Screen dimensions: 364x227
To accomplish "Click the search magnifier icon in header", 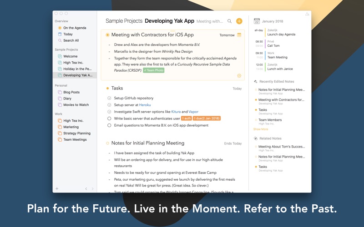I will (x=229, y=21).
